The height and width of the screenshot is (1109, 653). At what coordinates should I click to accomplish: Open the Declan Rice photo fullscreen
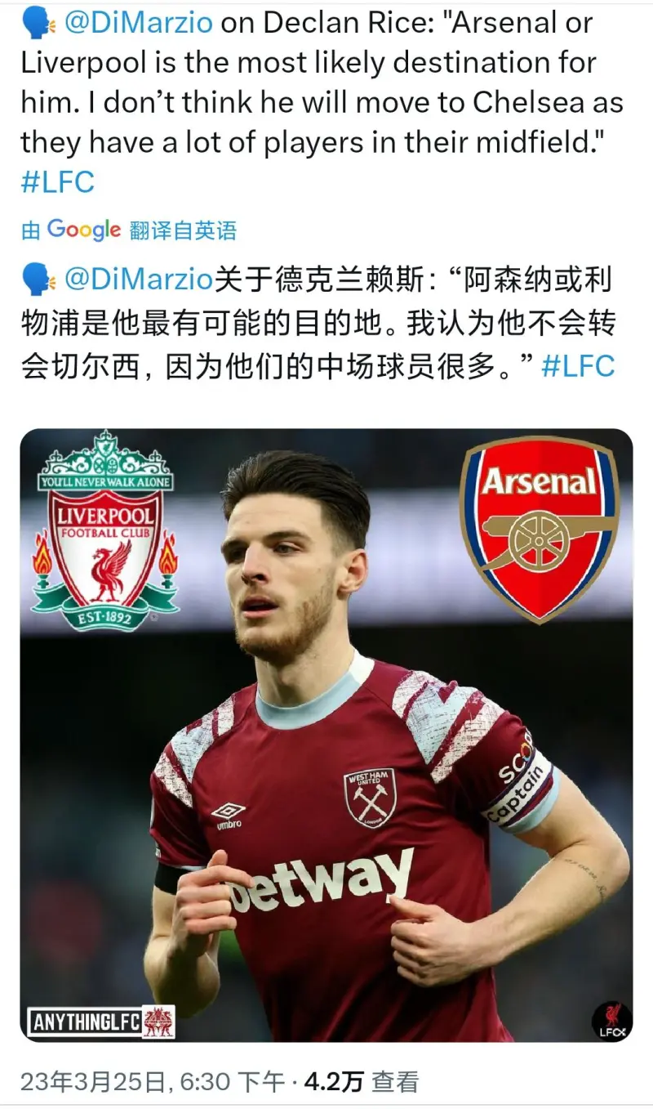326,736
